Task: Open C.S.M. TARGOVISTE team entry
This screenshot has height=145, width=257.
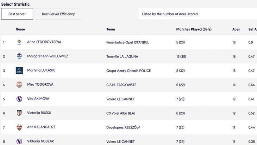Action: (121, 85)
